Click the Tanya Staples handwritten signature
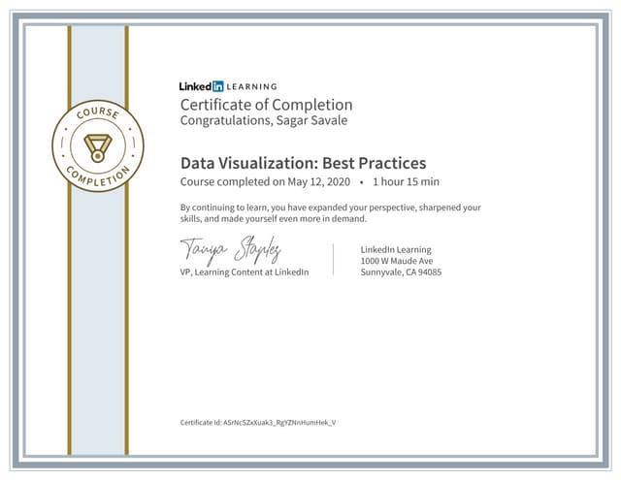 [x=230, y=251]
